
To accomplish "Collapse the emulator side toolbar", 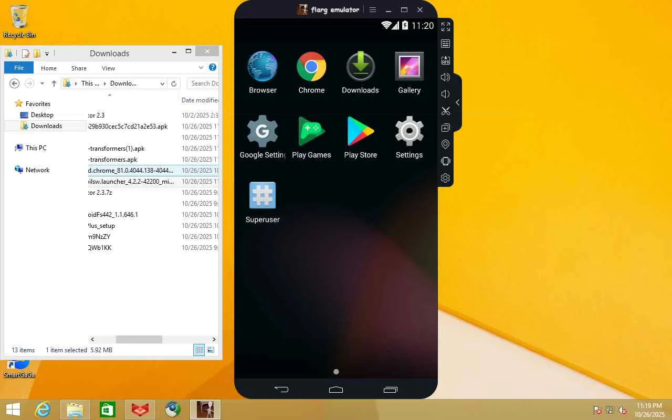I will [457, 102].
